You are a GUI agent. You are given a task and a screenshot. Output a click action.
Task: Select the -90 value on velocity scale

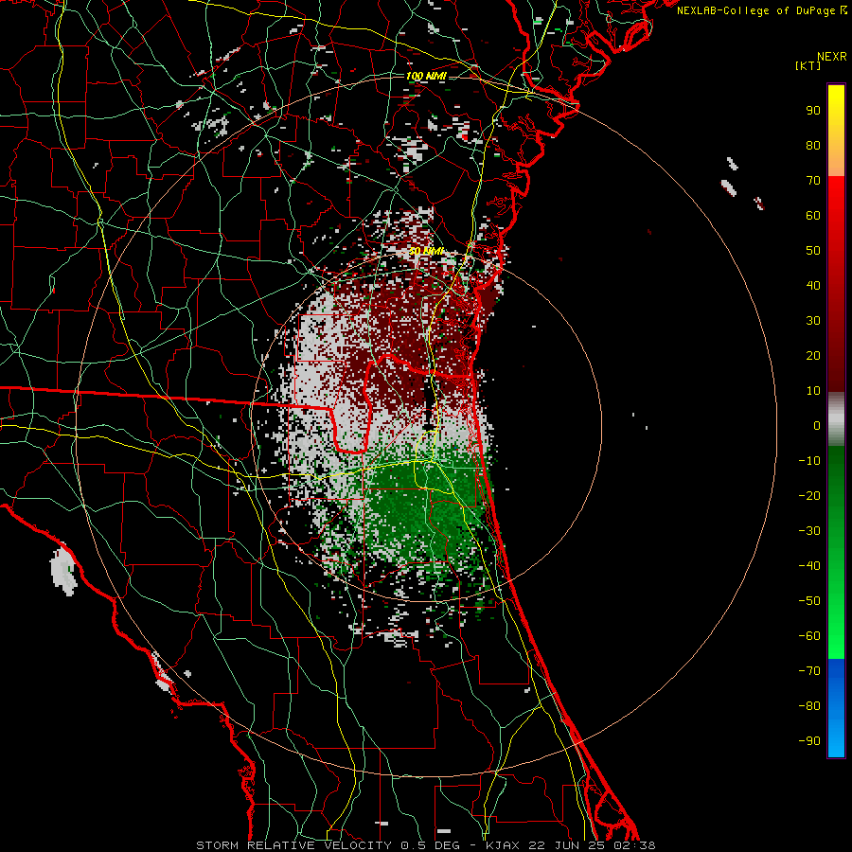(809, 741)
